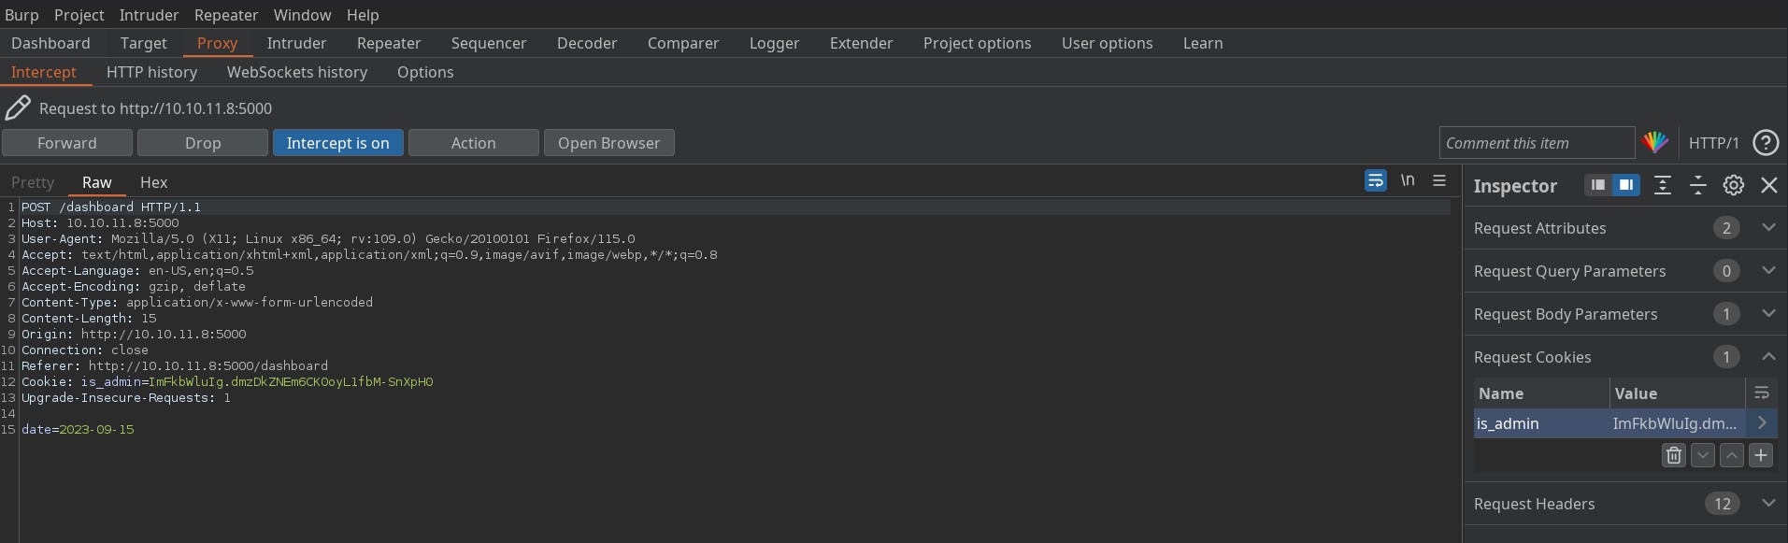Toggle show non-printable characters \n button
This screenshot has width=1788, height=543.
click(1408, 180)
